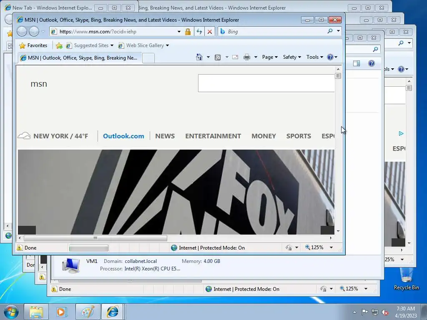Click the Windows Start orb

click(11, 312)
